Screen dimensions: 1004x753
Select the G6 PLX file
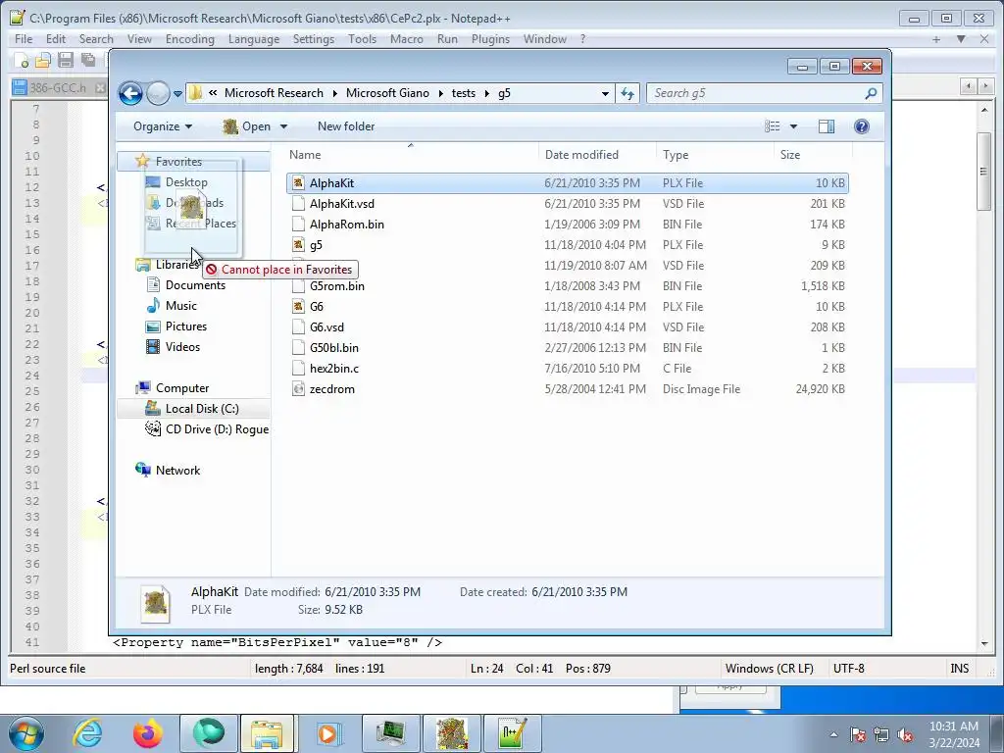point(317,306)
